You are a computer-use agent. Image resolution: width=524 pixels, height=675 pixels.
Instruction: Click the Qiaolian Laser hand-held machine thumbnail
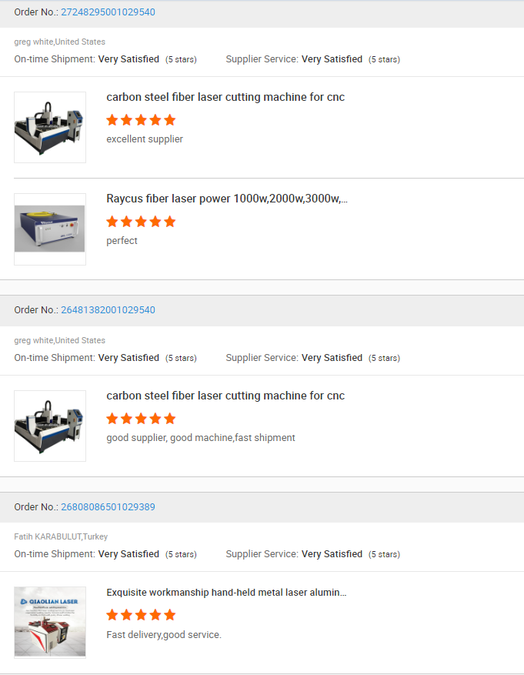pos(50,623)
